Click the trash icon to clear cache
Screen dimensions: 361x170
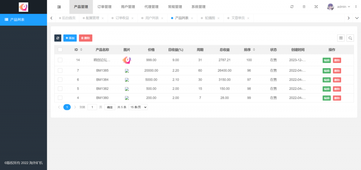tap(304, 7)
